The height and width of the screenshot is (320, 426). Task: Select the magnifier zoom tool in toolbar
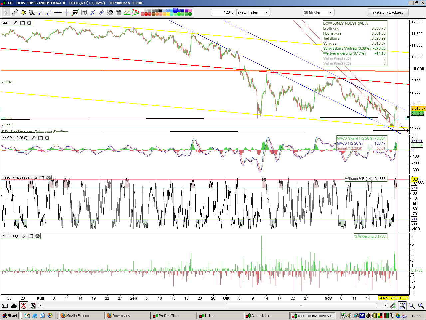point(32,12)
